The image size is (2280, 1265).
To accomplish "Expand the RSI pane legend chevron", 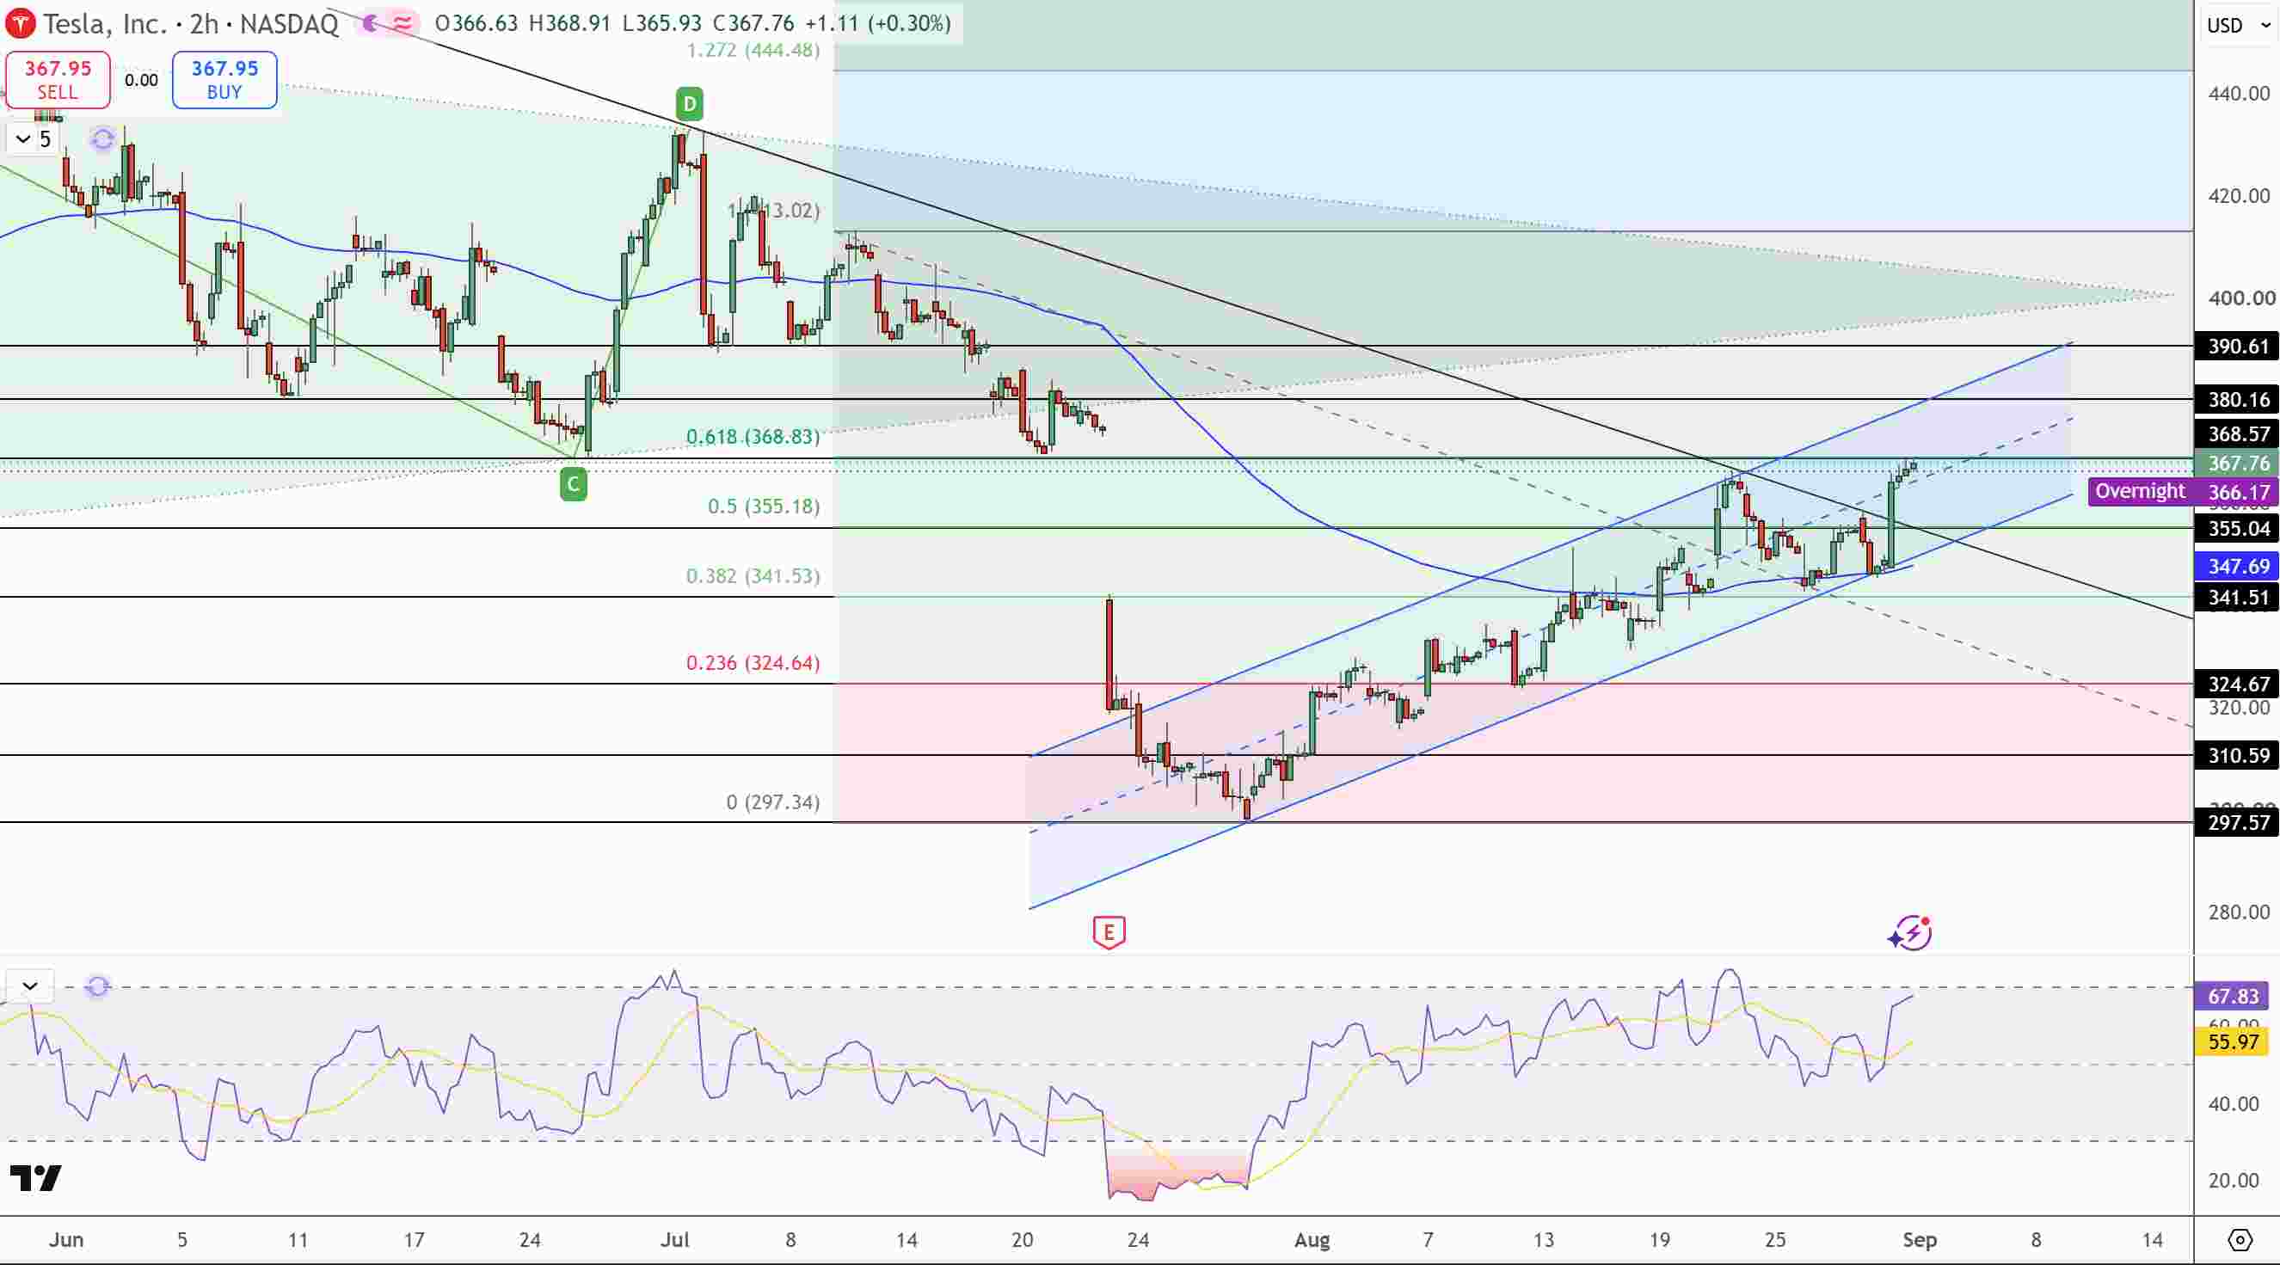I will pos(30,986).
